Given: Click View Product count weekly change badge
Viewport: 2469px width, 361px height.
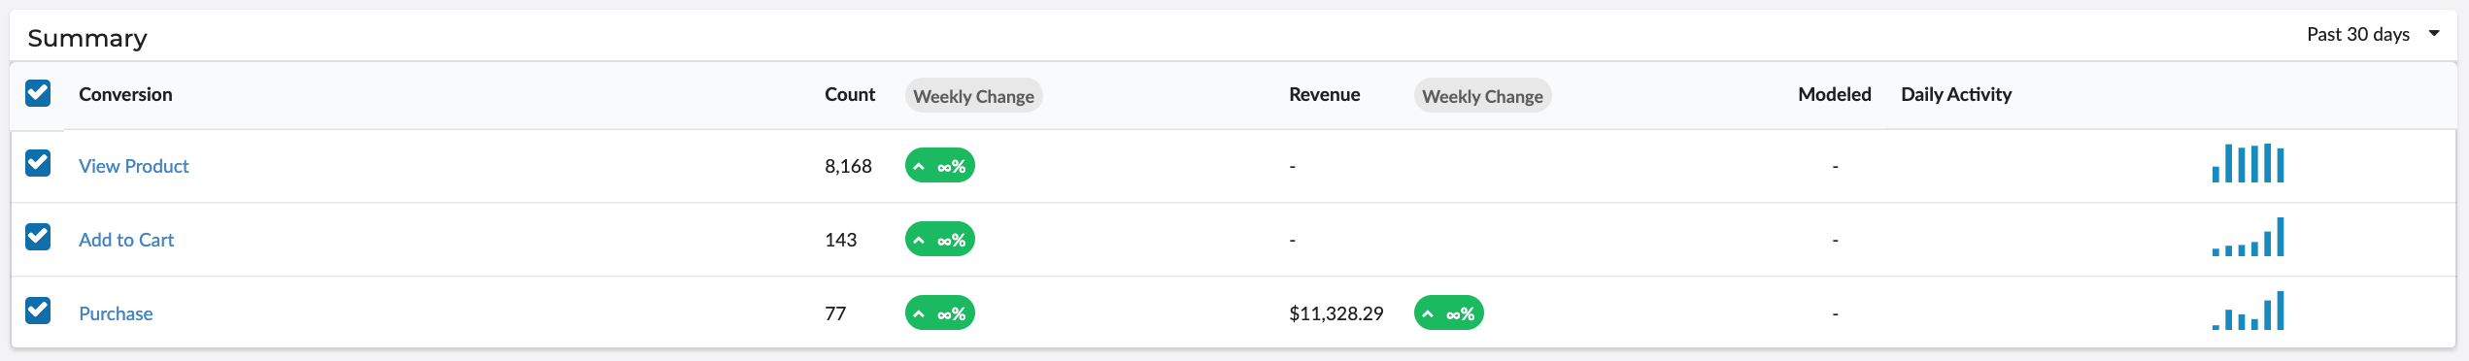Looking at the screenshot, I should click(939, 166).
